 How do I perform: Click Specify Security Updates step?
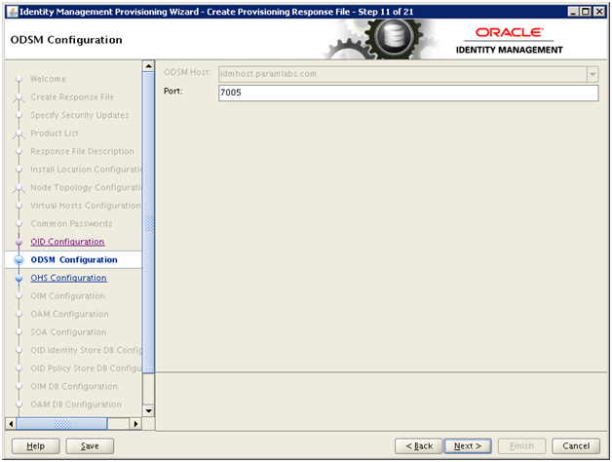pos(80,115)
